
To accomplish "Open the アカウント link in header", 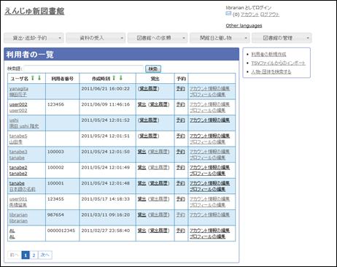I will click(249, 15).
